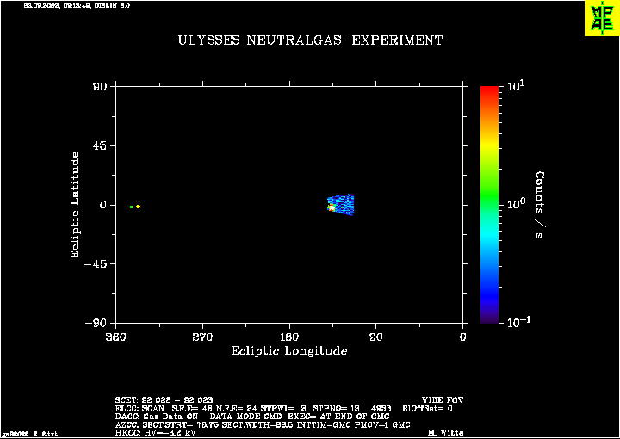The width and height of the screenshot is (620, 439).
Task: Click the -45 latitude tick label
Action: (x=96, y=264)
